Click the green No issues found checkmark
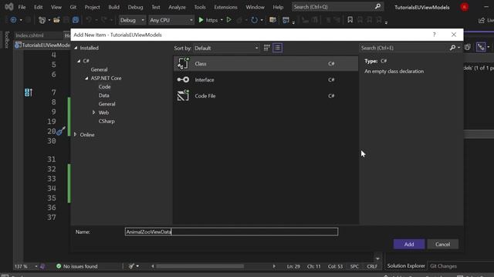The image size is (494, 277). 59,266
